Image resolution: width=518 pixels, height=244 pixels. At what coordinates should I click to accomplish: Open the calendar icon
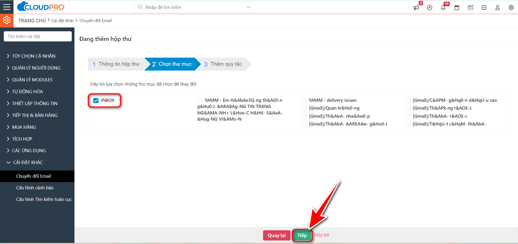click(457, 8)
